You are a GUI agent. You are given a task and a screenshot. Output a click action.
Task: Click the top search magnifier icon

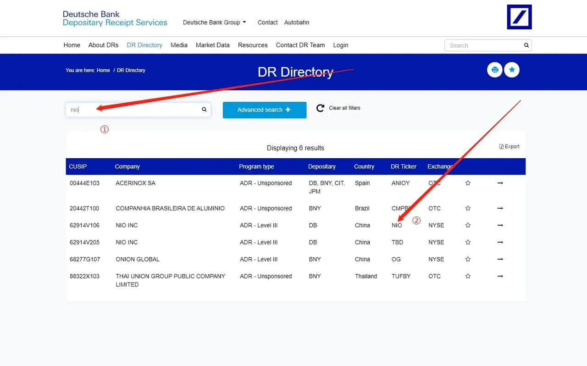point(526,45)
